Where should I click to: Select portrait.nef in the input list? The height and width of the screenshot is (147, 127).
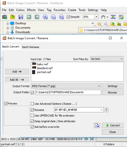point(44,72)
